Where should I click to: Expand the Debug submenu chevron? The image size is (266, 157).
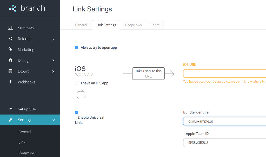53,61
